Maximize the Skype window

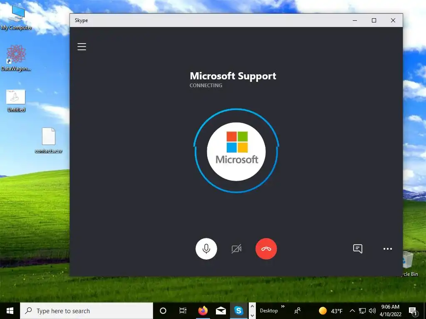click(374, 20)
